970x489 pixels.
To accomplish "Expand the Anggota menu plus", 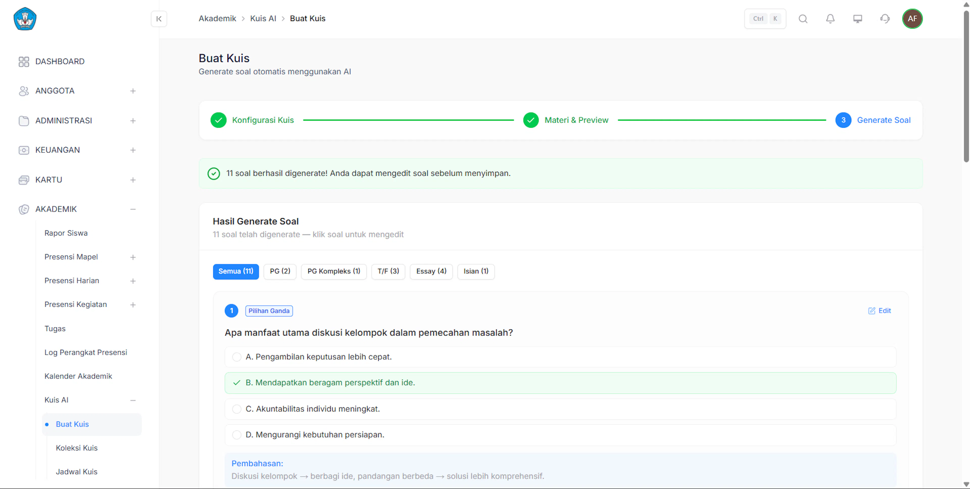I will coord(133,91).
